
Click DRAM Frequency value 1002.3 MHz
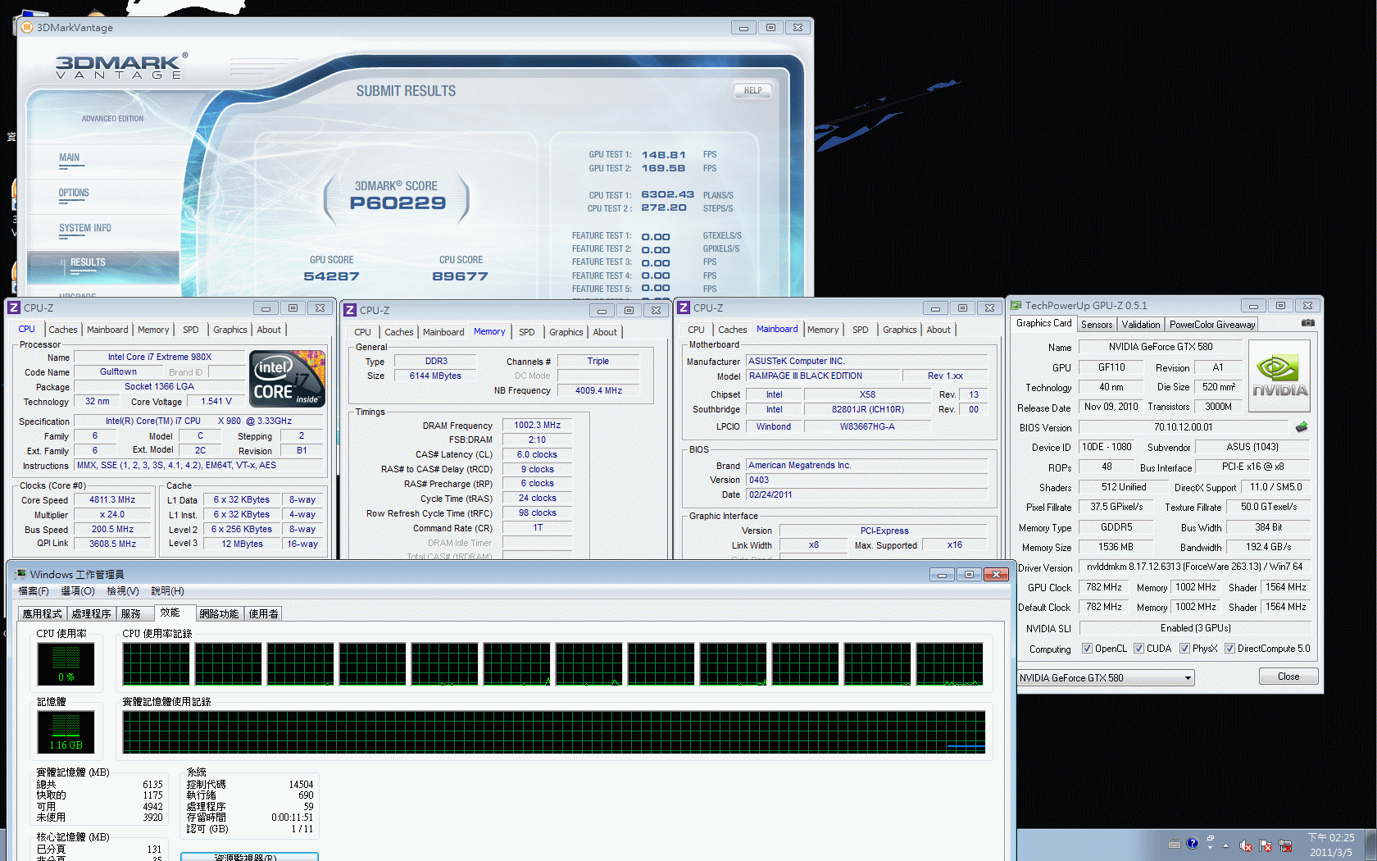coord(537,425)
